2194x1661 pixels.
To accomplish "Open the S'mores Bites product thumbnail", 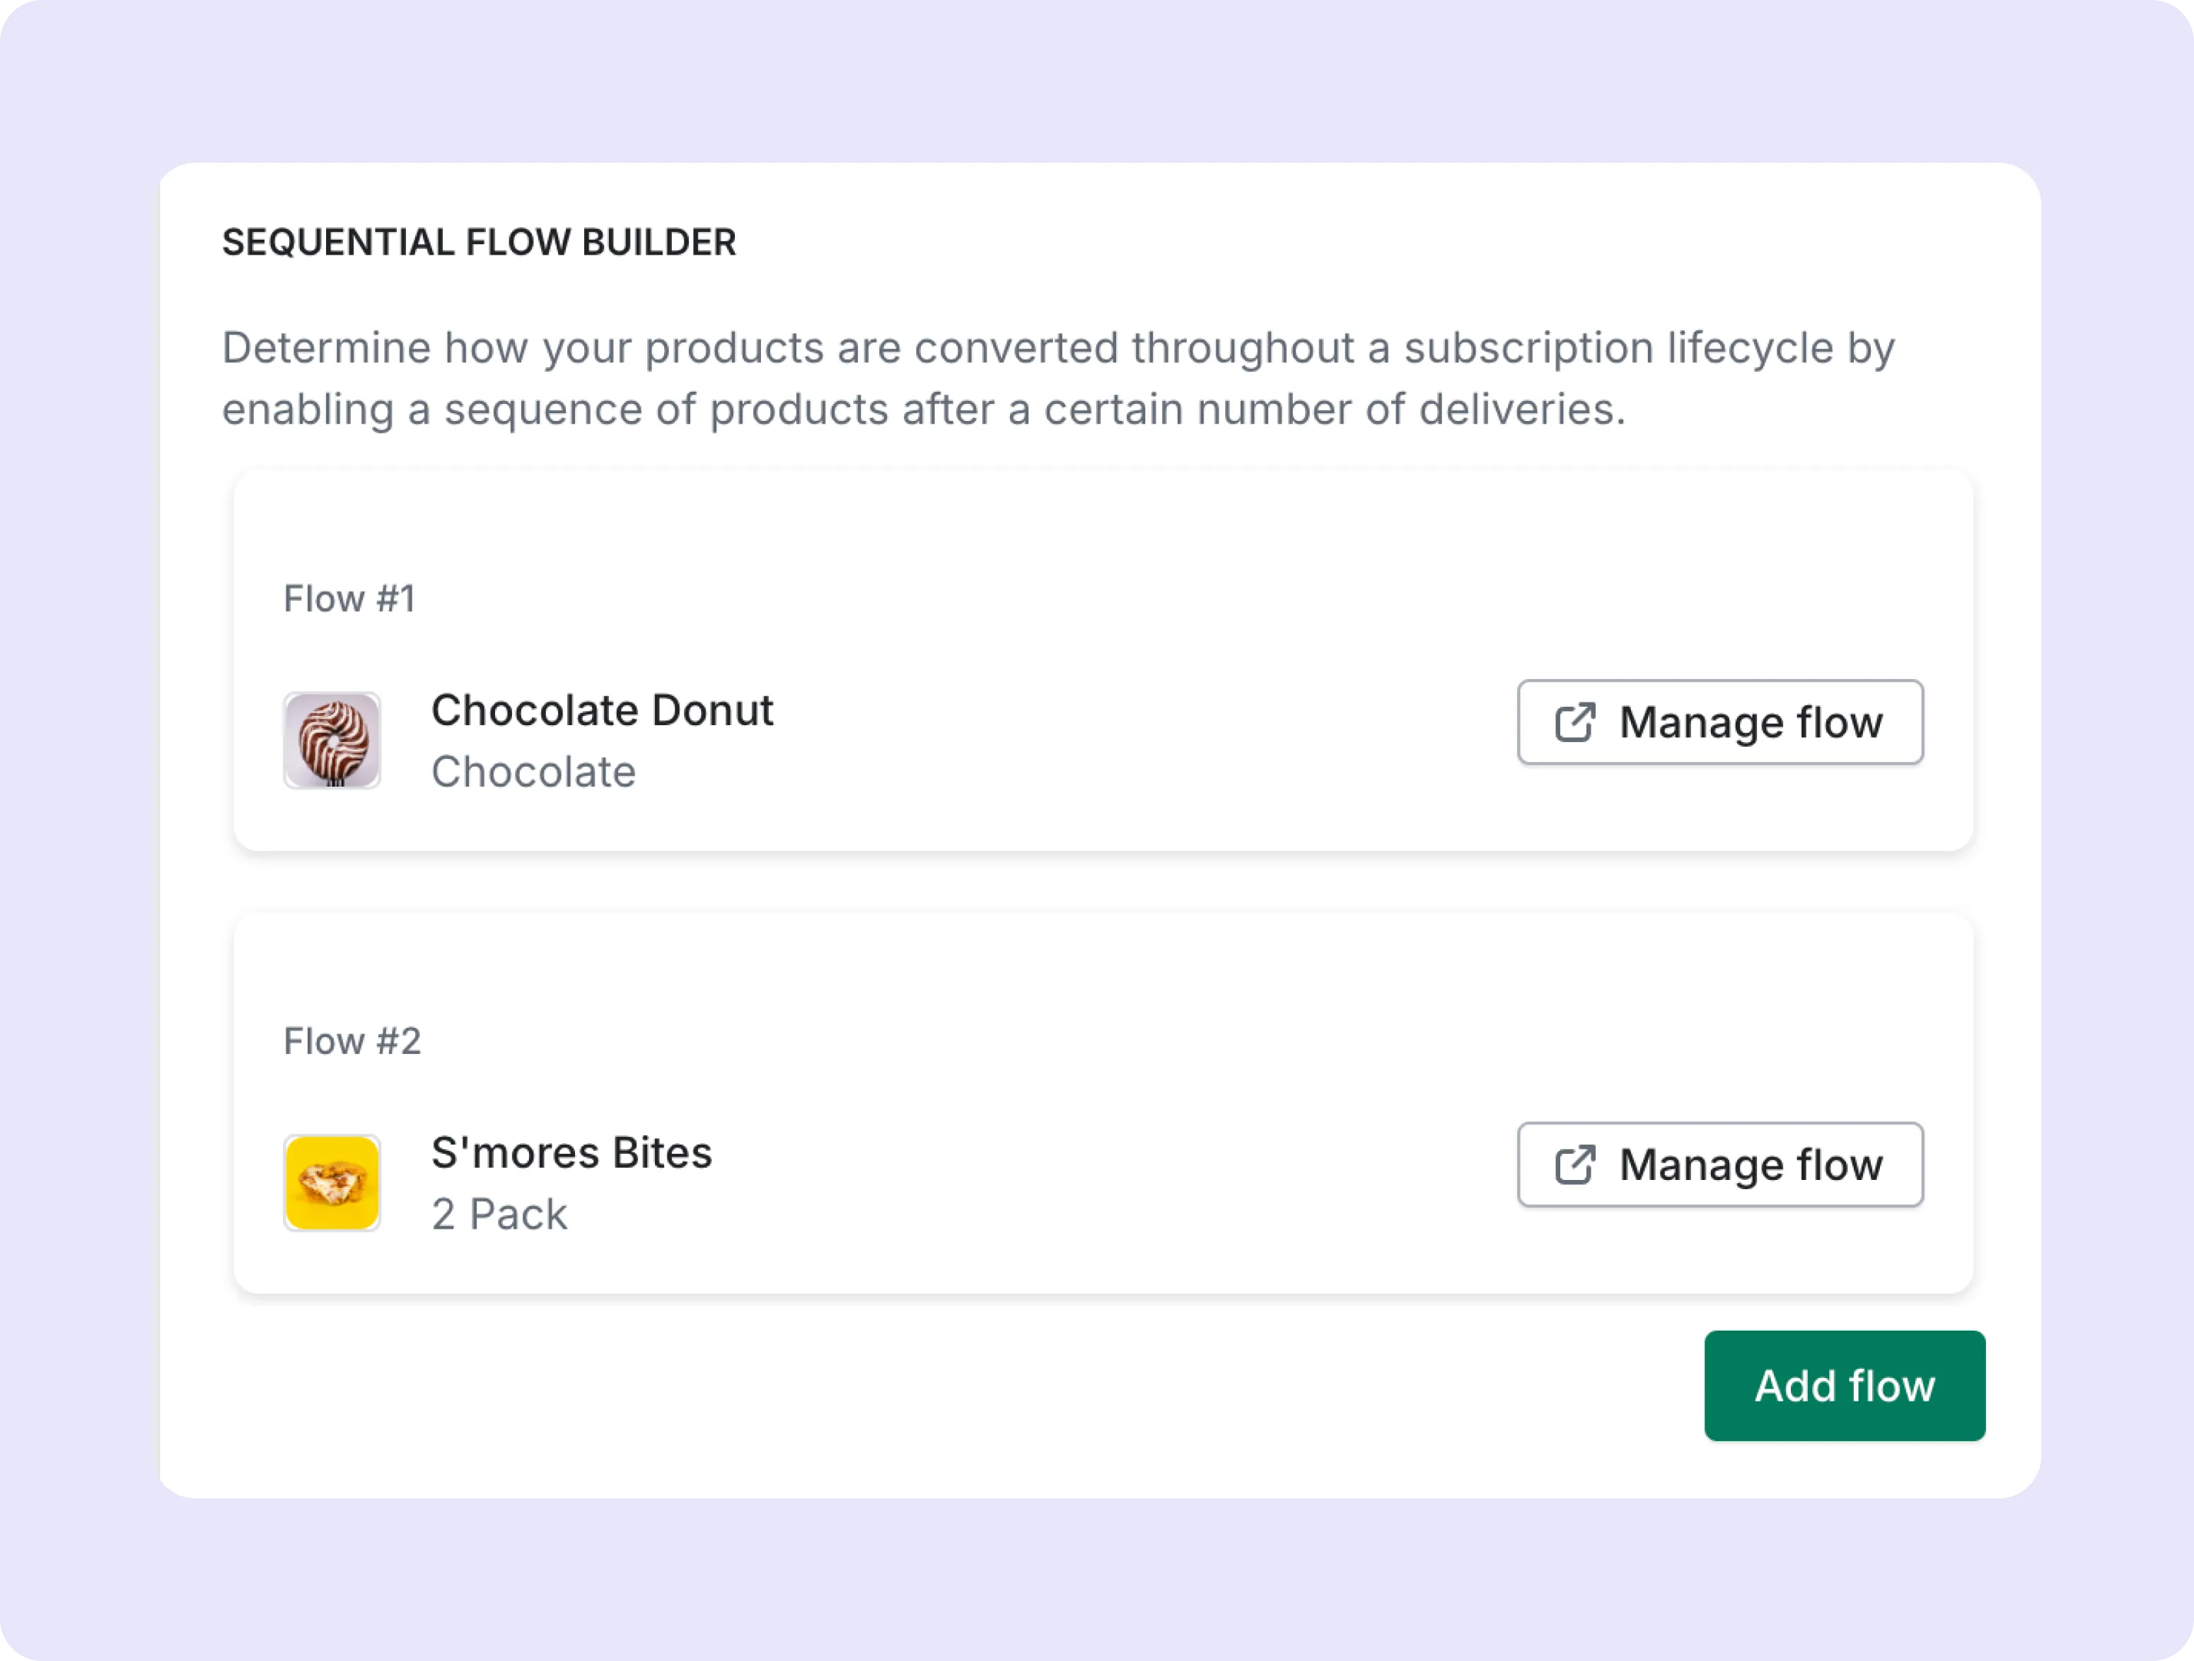I will (332, 1183).
